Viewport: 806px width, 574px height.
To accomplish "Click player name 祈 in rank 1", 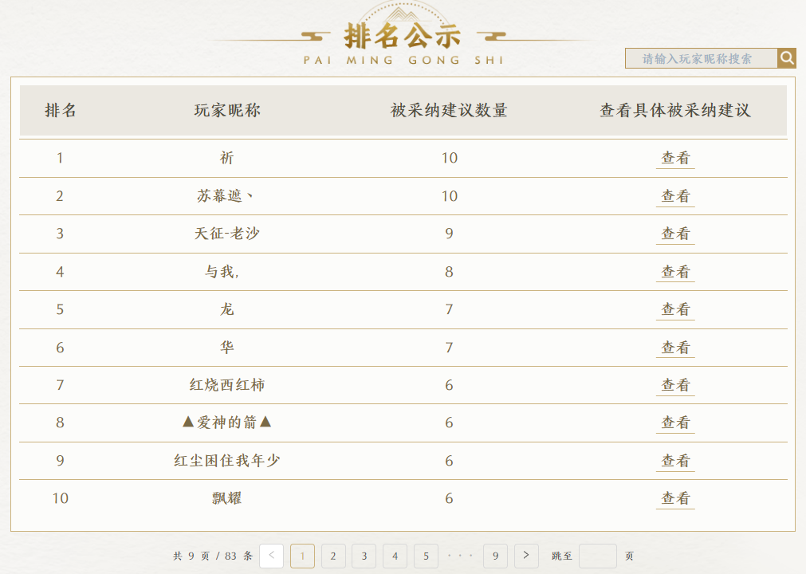I will click(226, 158).
